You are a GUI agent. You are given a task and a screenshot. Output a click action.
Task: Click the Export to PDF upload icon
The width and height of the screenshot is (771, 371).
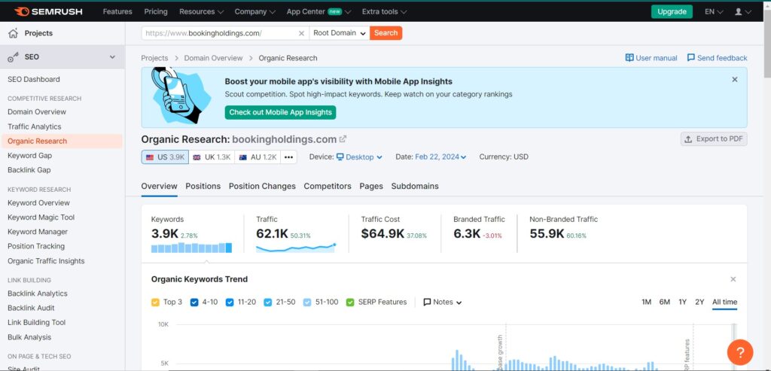[x=688, y=139]
